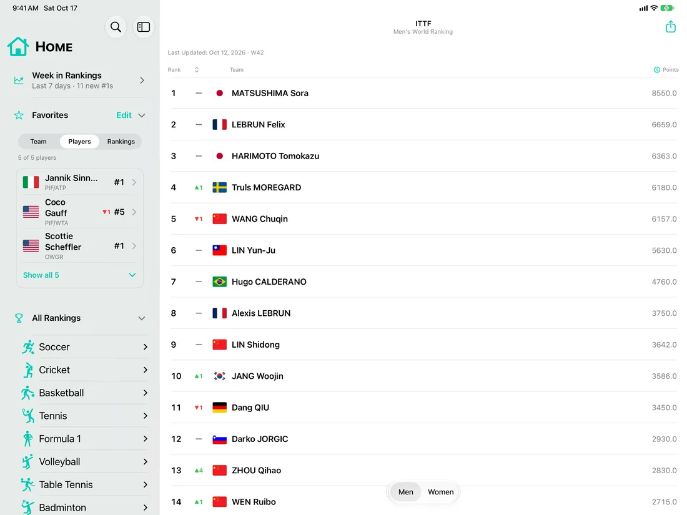
Task: Open Coco Gauff detail chevron
Action: (134, 212)
